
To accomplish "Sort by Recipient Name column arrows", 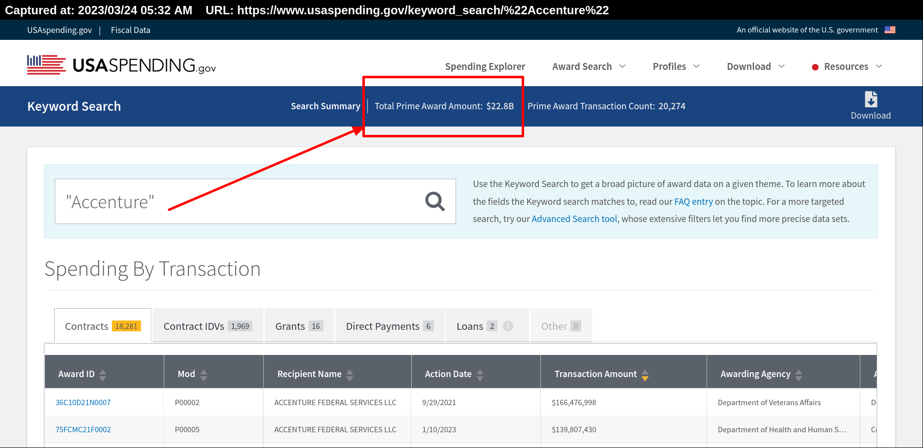I will (350, 375).
